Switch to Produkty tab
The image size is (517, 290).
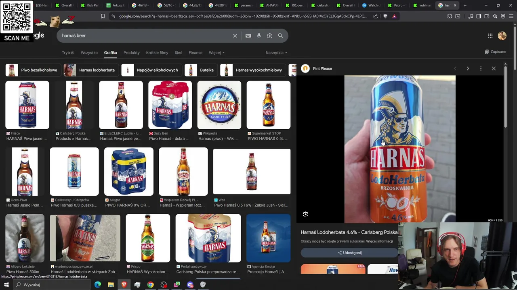131,53
